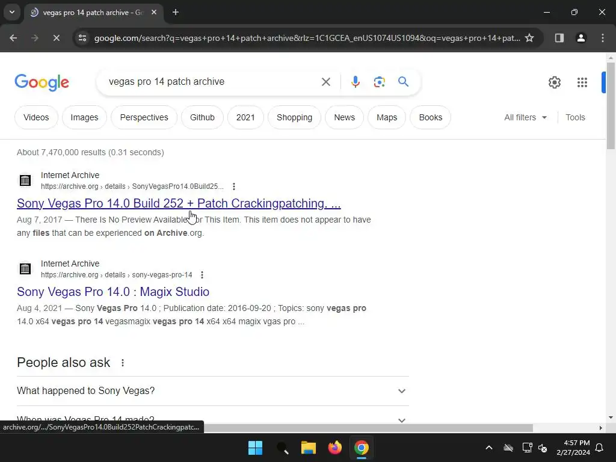Open File Explorer from the taskbar
The height and width of the screenshot is (462, 616).
tap(309, 448)
